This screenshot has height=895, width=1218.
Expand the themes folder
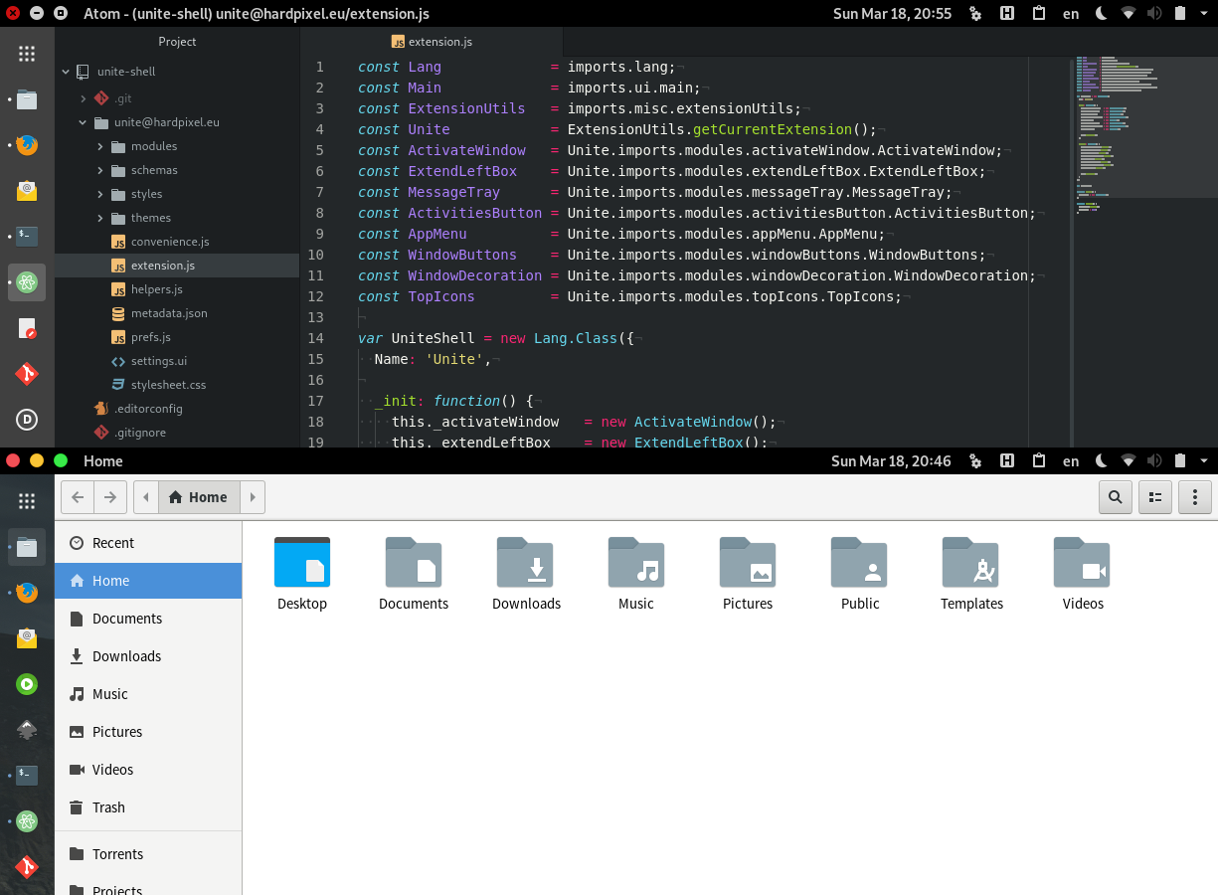(x=100, y=218)
